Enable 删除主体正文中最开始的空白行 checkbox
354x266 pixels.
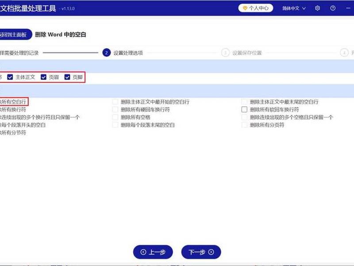coord(115,102)
